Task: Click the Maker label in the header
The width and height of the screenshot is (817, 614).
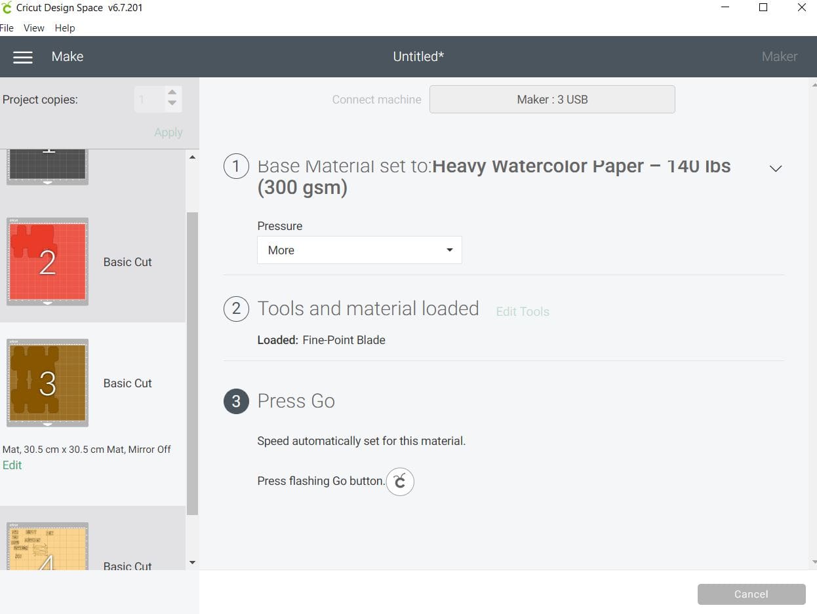Action: (779, 57)
